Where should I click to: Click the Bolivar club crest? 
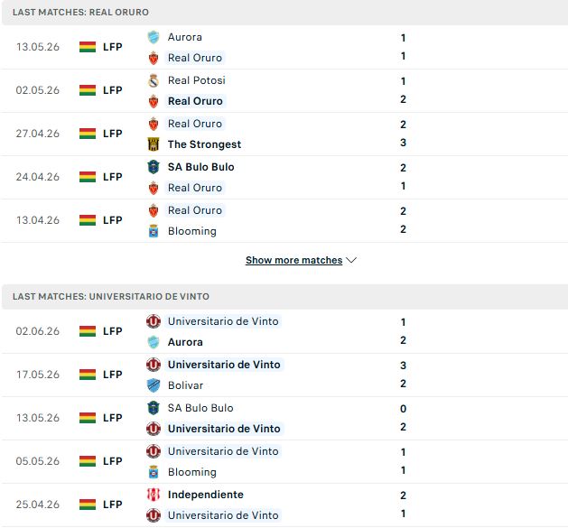pyautogui.click(x=154, y=385)
